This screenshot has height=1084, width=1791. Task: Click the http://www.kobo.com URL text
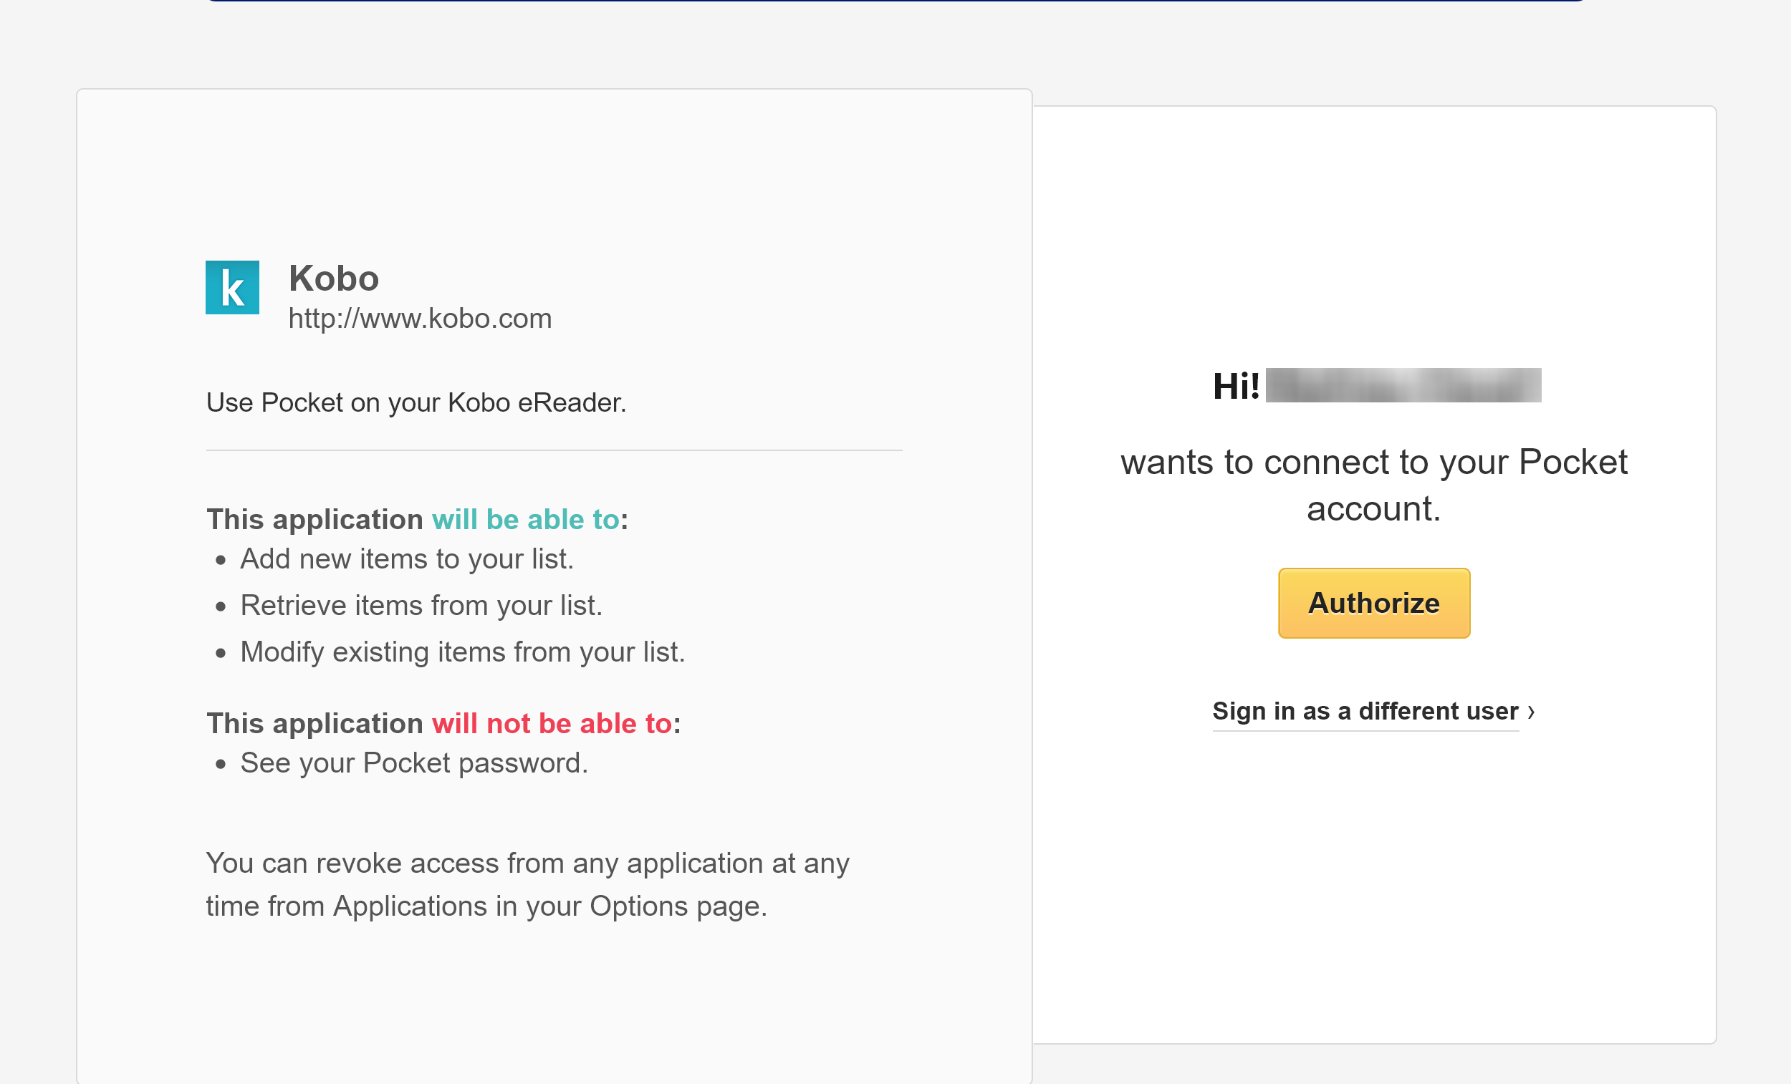pyautogui.click(x=419, y=319)
